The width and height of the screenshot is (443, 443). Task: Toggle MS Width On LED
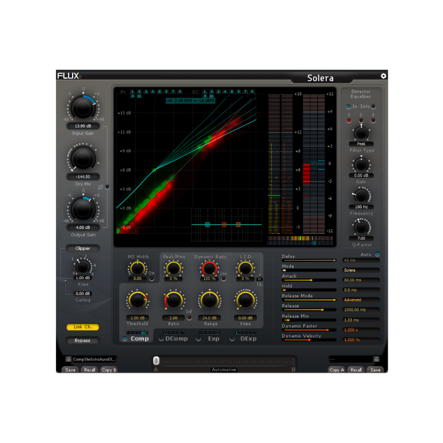click(x=152, y=279)
